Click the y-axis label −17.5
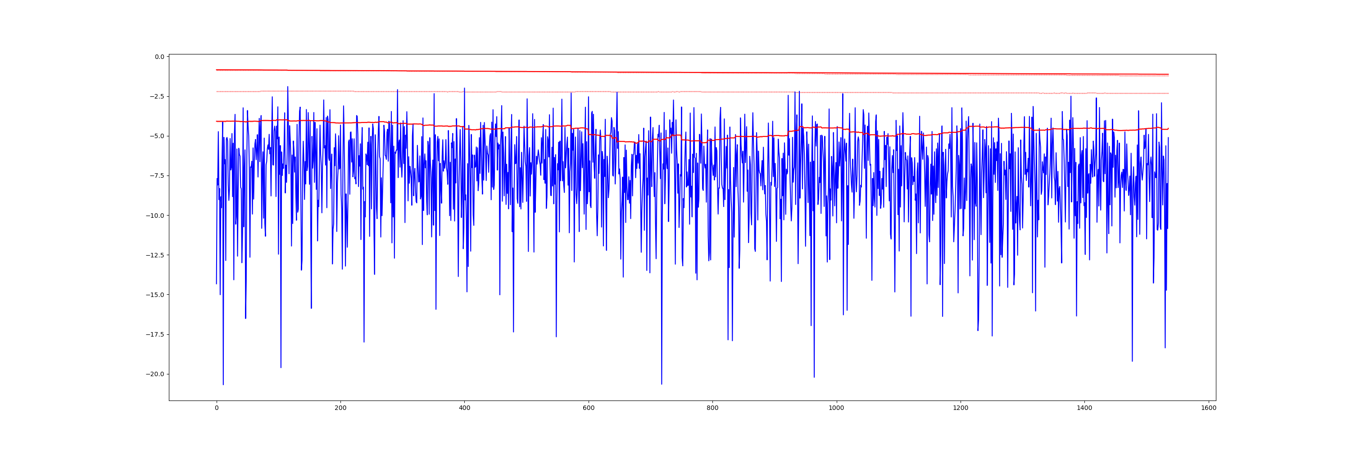This screenshot has height=450, width=1351. (155, 335)
